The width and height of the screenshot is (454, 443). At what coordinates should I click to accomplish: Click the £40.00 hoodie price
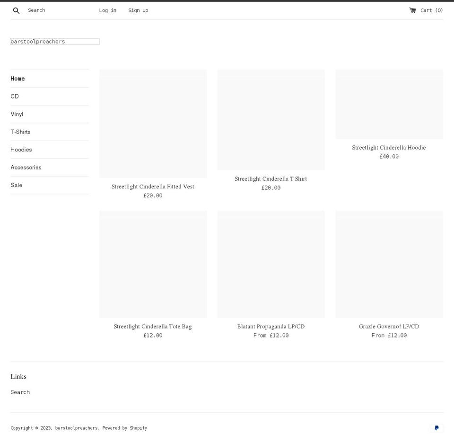(389, 157)
